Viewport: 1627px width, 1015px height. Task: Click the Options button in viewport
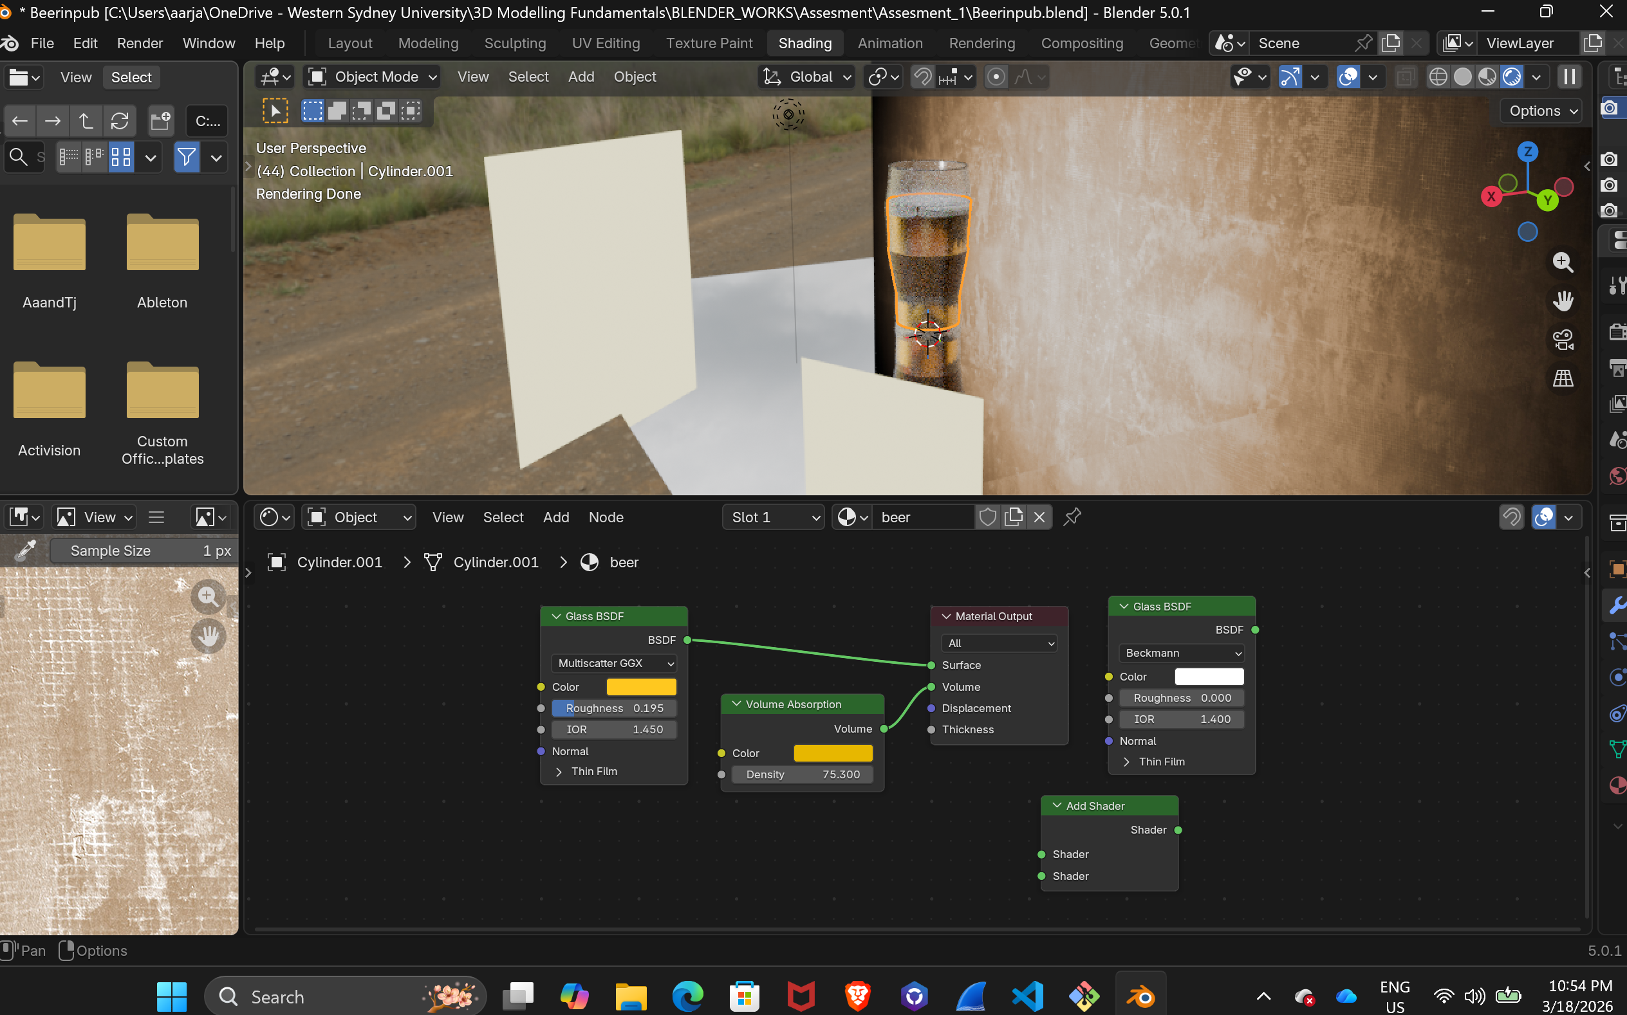(1541, 111)
